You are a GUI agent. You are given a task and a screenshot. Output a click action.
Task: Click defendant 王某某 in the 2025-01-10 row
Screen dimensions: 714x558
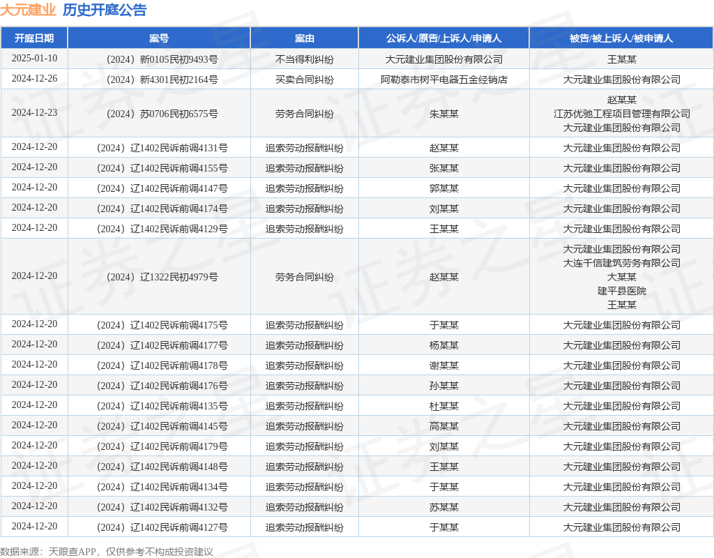click(621, 59)
